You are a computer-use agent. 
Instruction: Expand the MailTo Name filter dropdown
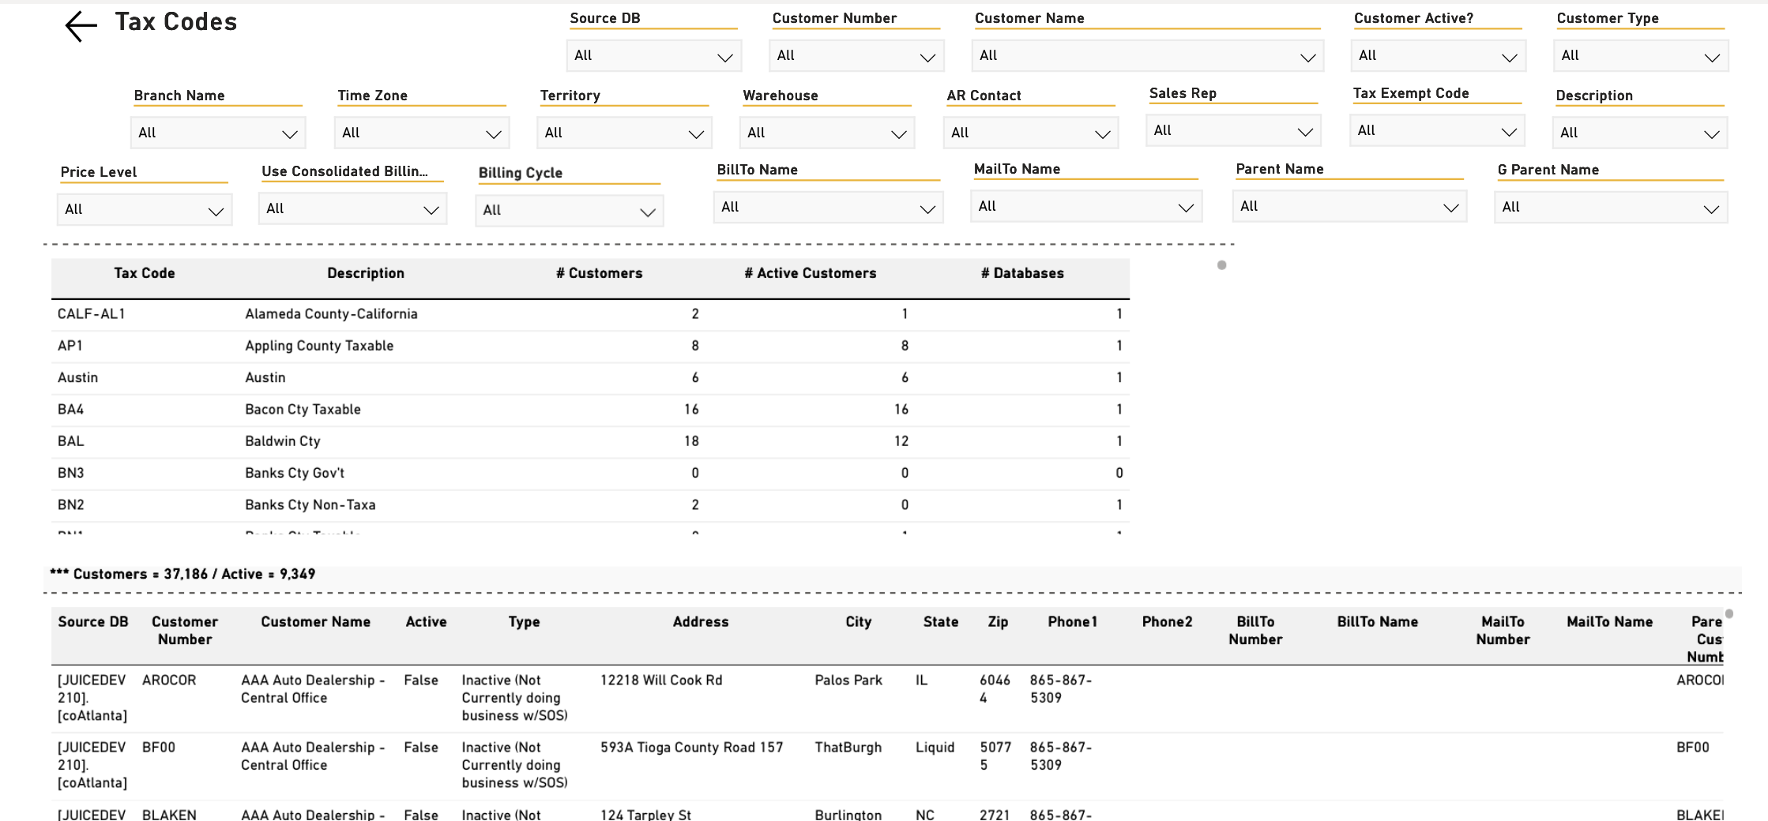click(1085, 206)
